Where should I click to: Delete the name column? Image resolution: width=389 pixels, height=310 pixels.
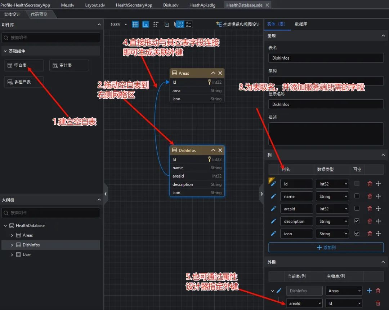pyautogui.click(x=370, y=196)
